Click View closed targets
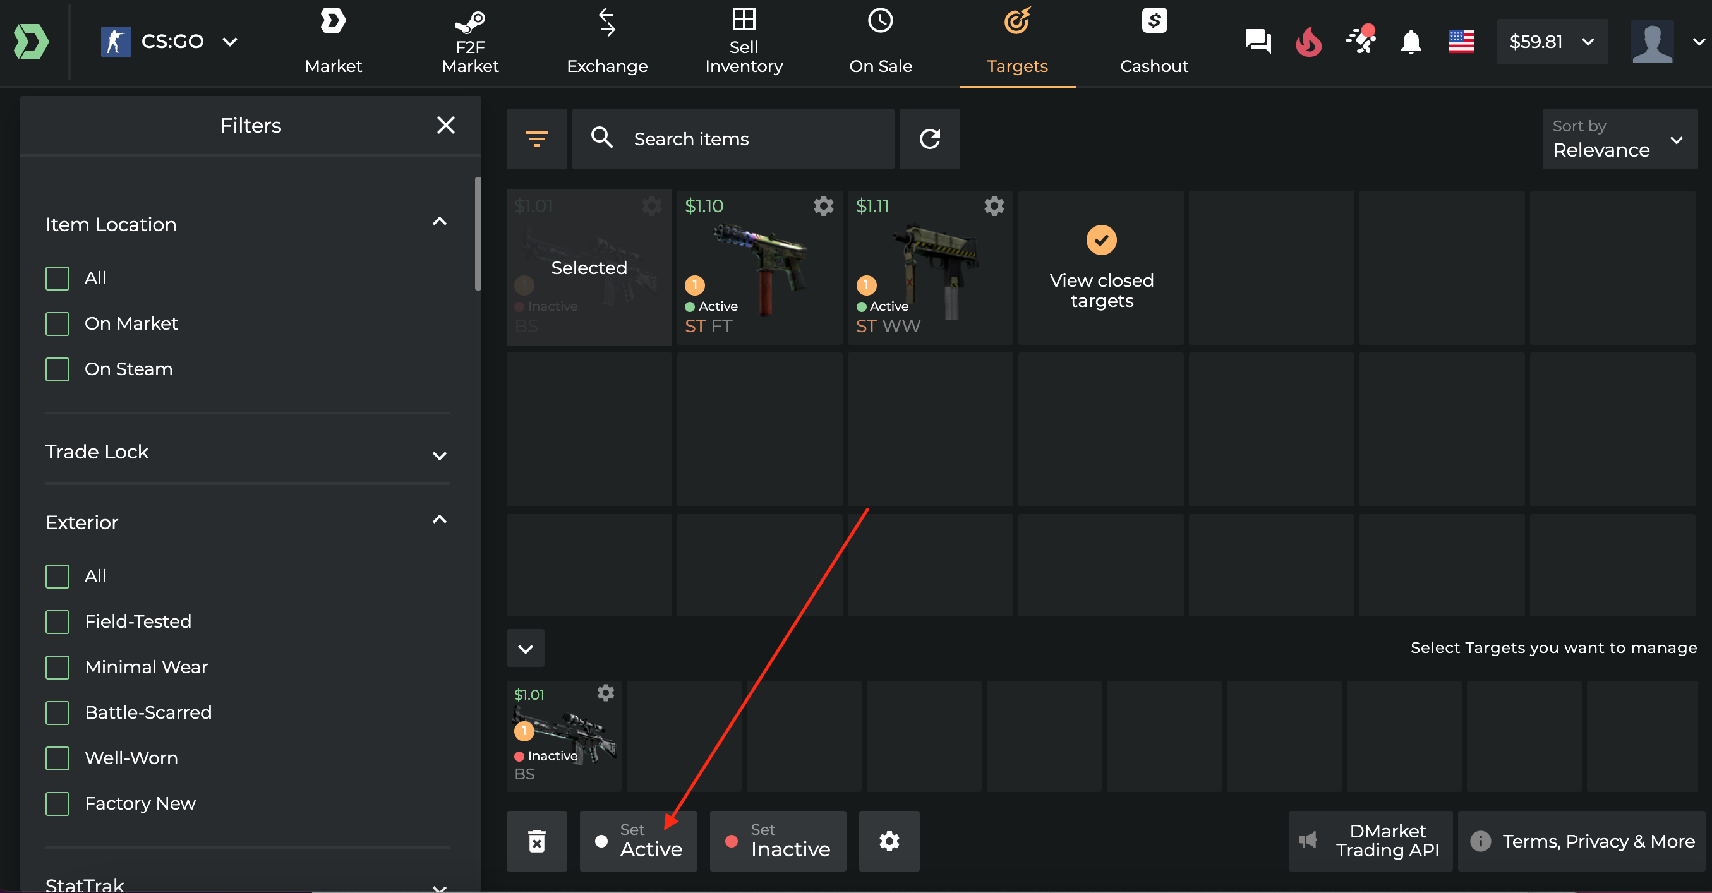The image size is (1712, 893). tap(1100, 268)
